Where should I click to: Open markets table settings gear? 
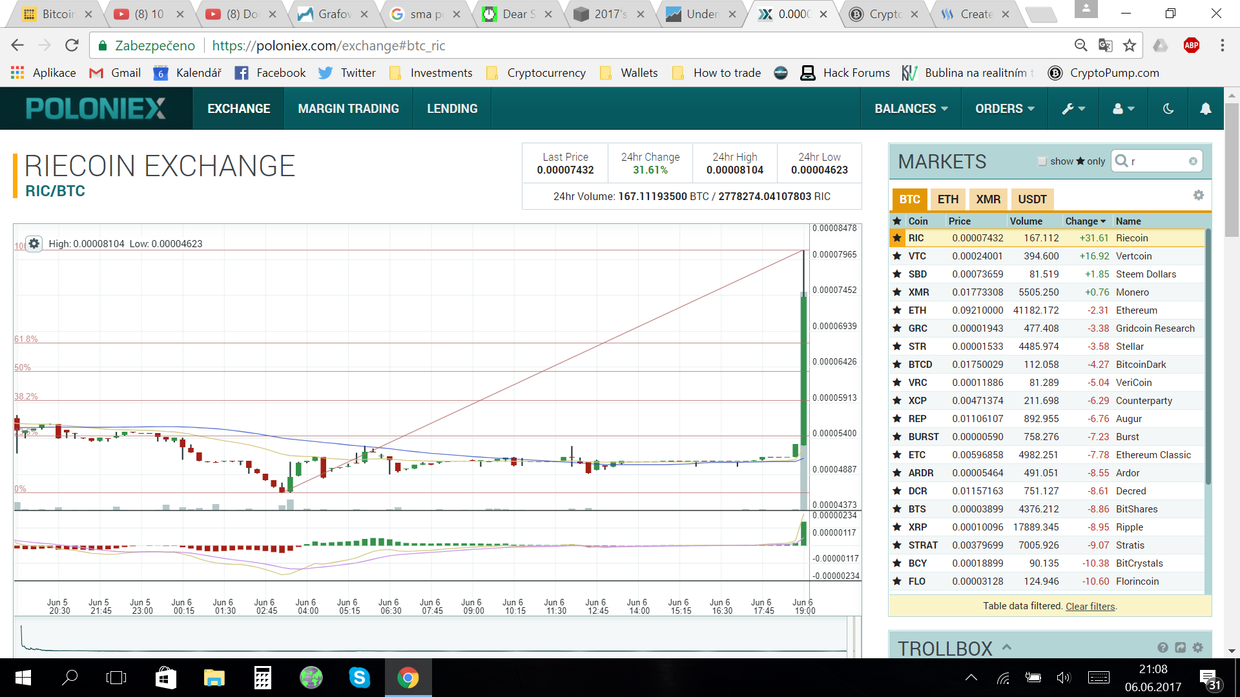tap(1199, 195)
